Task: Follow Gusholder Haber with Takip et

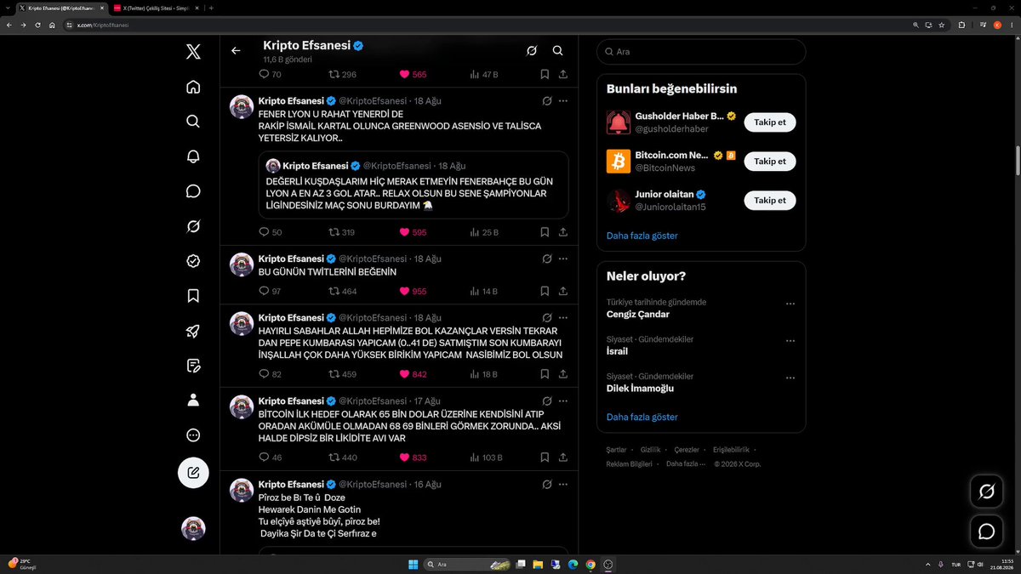Action: click(770, 122)
